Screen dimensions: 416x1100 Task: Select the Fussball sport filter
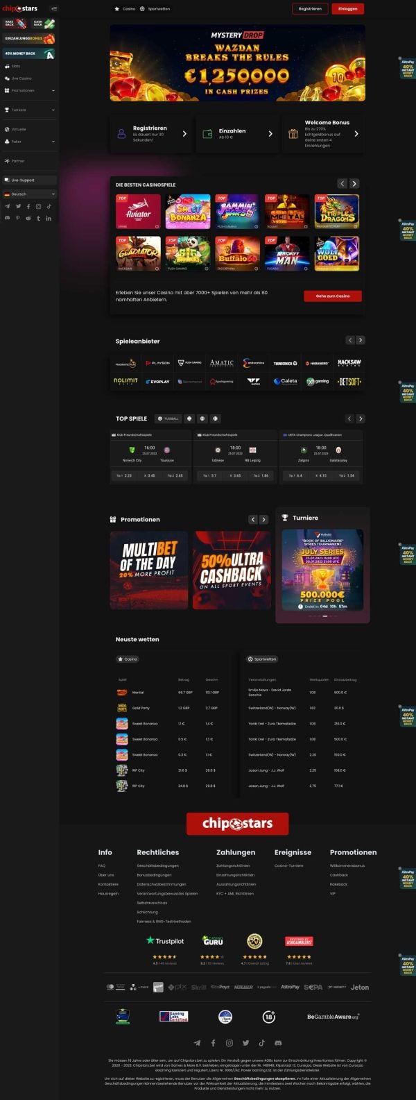point(168,418)
